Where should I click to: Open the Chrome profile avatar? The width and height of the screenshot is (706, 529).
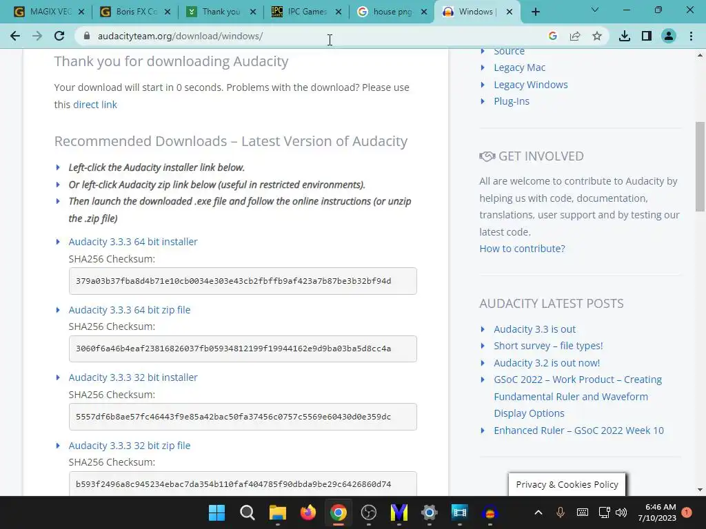pos(669,36)
